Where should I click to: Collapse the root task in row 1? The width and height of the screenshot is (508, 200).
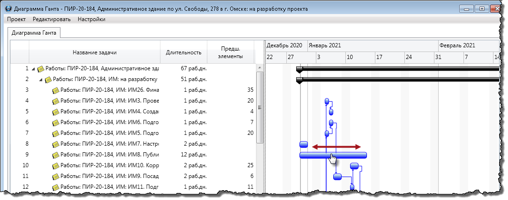[x=33, y=69]
